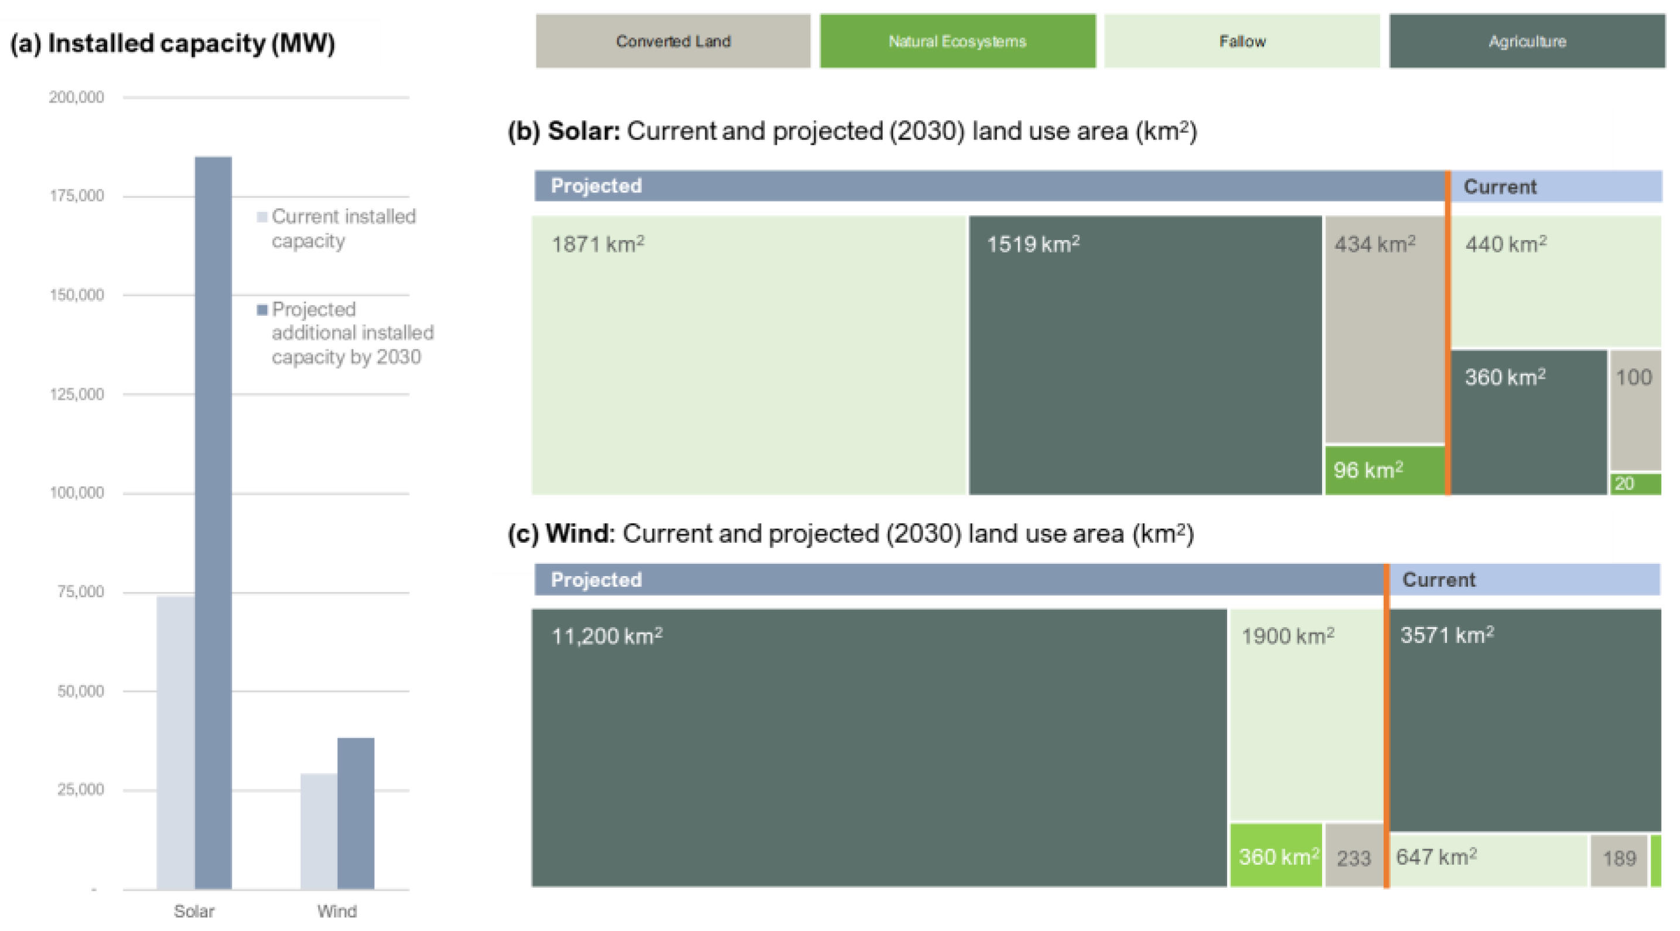The image size is (1680, 931).
Task: Click the Converted Land legend box
Action: click(x=673, y=41)
